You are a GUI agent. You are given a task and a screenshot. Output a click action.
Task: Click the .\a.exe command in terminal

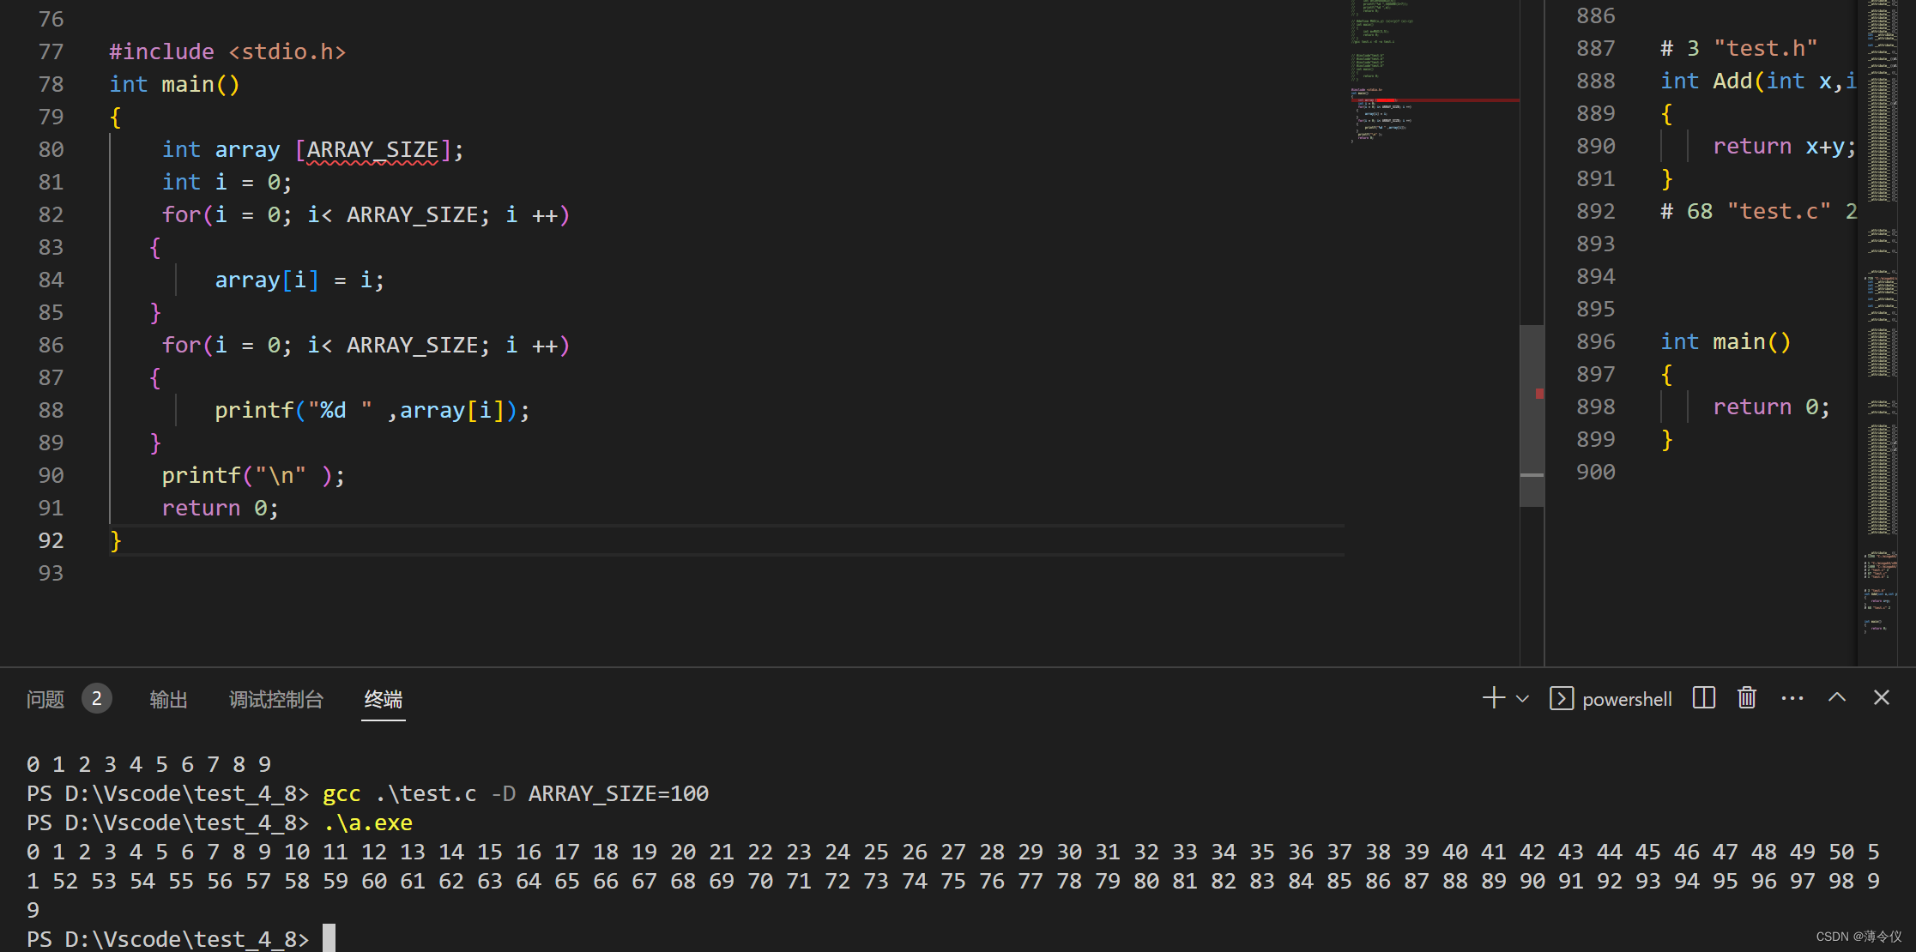[x=367, y=823]
